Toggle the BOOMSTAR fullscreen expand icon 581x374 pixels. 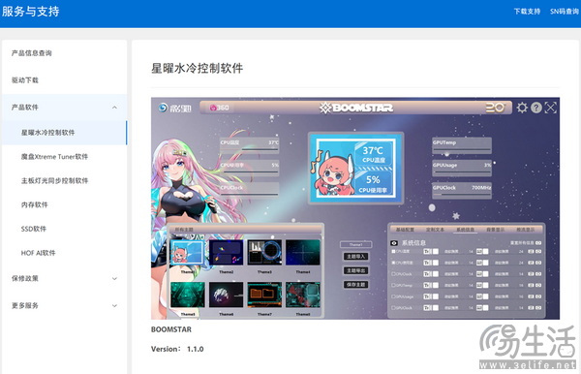point(551,108)
